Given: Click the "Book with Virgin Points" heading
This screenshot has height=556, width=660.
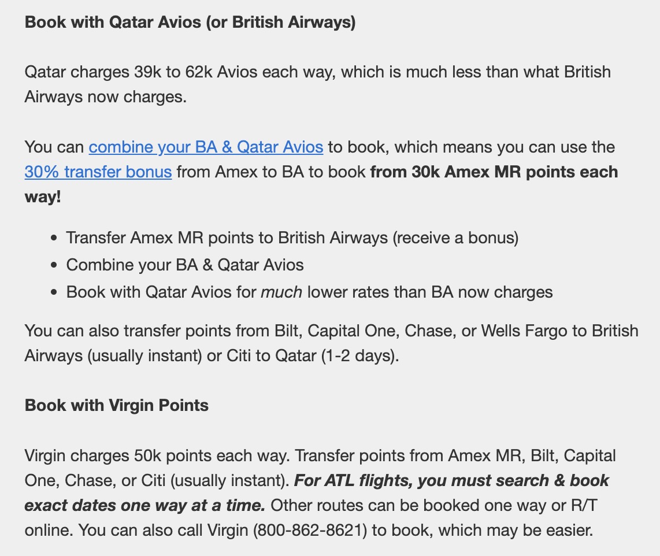Looking at the screenshot, I should click(117, 405).
